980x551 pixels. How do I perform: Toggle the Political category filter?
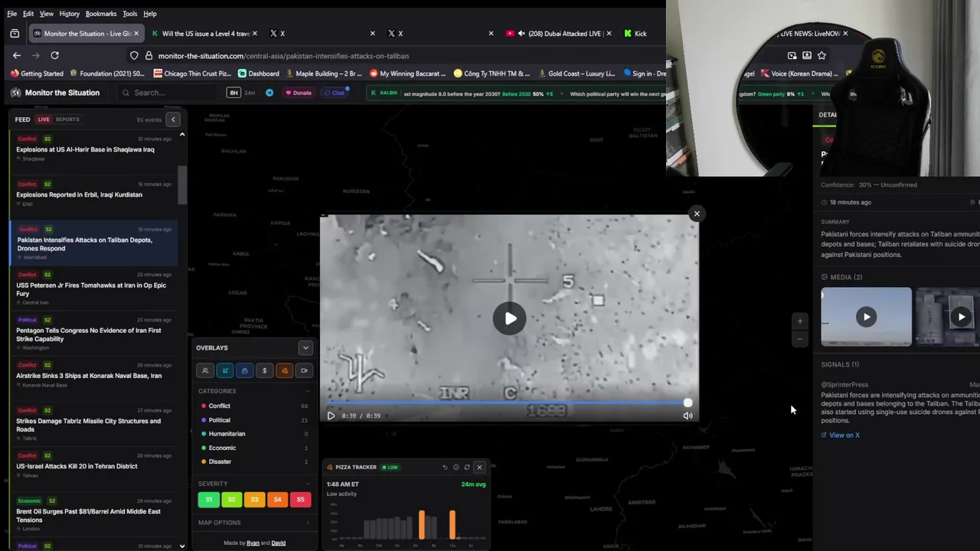click(x=254, y=420)
